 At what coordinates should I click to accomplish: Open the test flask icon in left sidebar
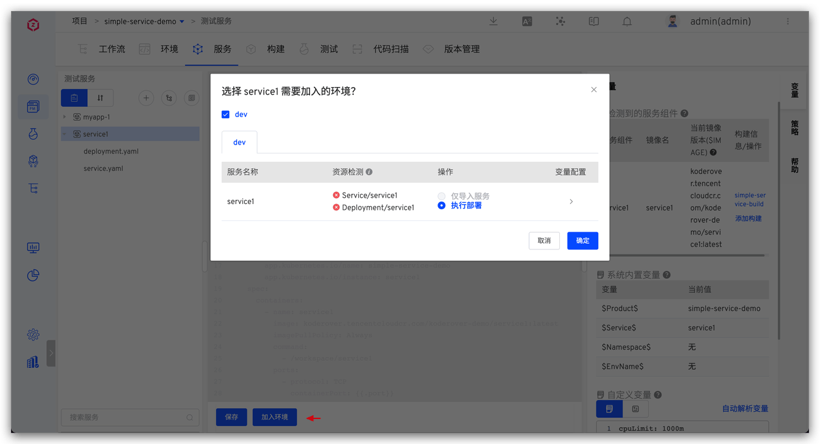coord(33,133)
